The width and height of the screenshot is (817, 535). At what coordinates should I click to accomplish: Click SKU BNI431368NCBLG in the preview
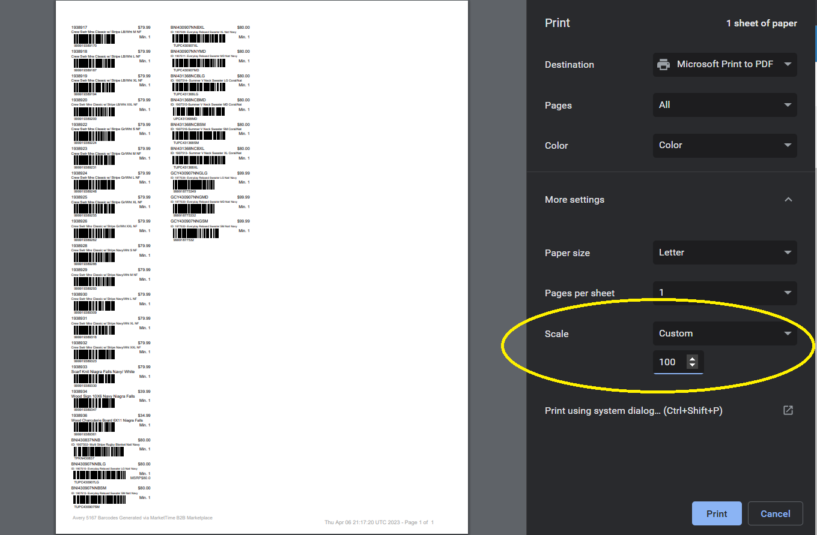pyautogui.click(x=187, y=76)
